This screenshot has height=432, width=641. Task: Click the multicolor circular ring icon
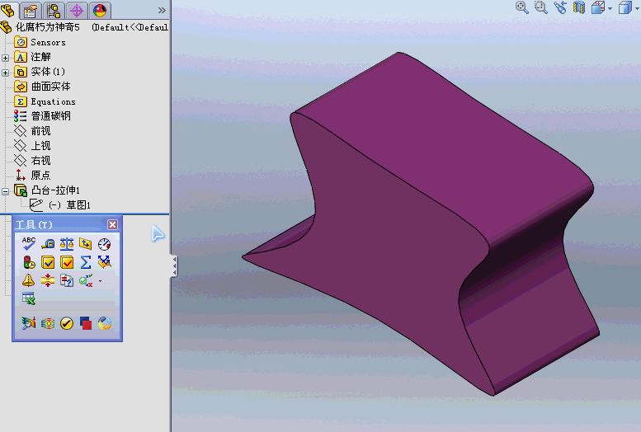[x=105, y=323]
